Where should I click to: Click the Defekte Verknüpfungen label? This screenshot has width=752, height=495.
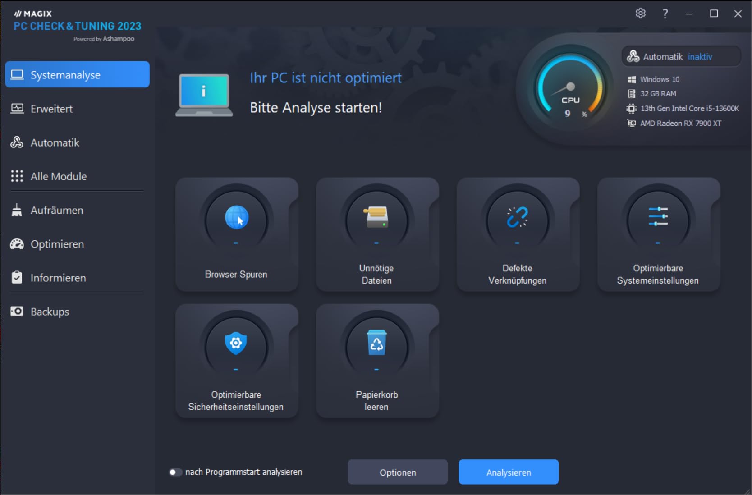tap(517, 274)
